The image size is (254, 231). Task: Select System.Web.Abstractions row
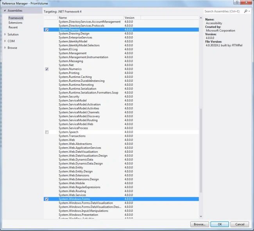(121, 144)
